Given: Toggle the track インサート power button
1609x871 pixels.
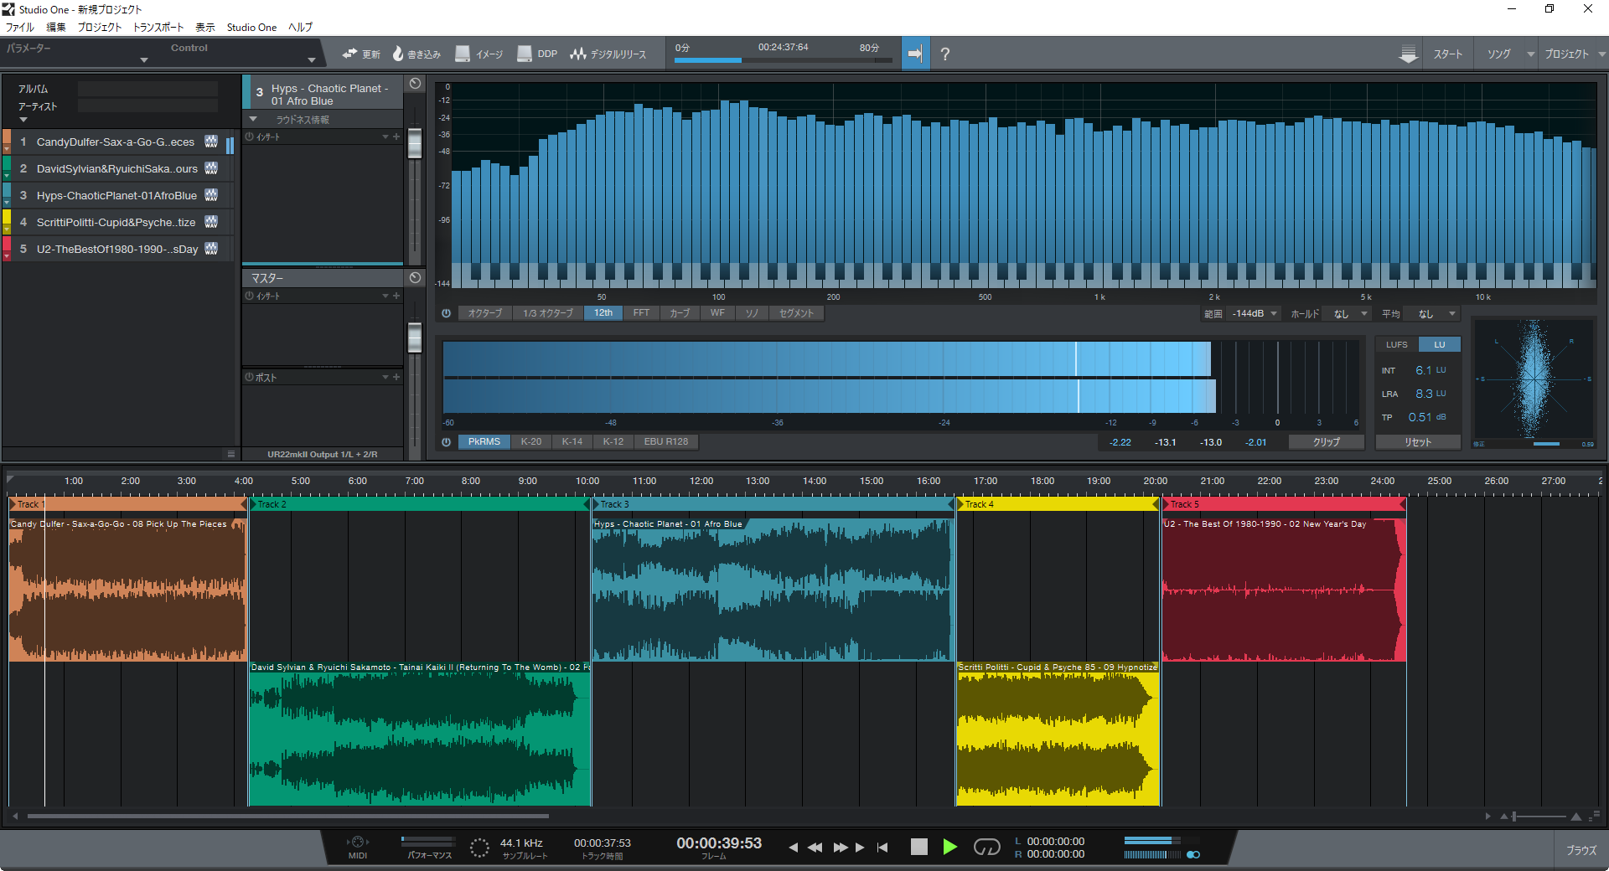Looking at the screenshot, I should (250, 137).
